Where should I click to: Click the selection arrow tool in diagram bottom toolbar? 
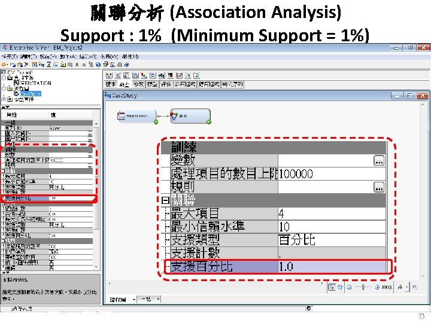coord(332,287)
